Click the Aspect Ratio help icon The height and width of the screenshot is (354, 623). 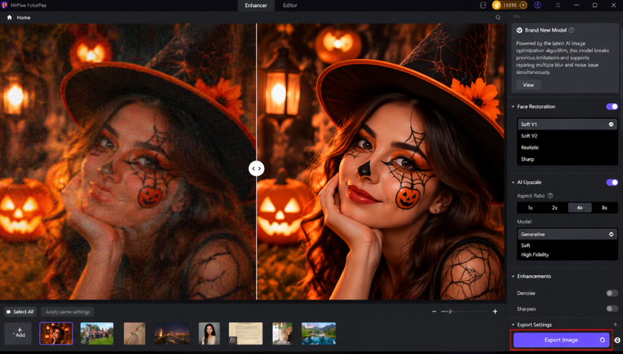pos(550,196)
